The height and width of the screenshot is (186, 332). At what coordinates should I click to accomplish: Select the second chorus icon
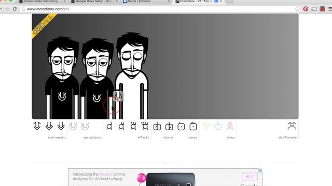(x=169, y=126)
